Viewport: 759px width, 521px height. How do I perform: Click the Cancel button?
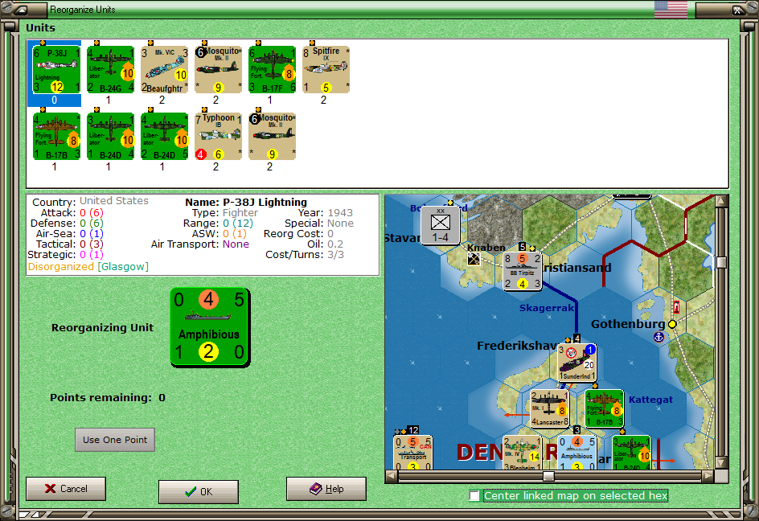(66, 489)
